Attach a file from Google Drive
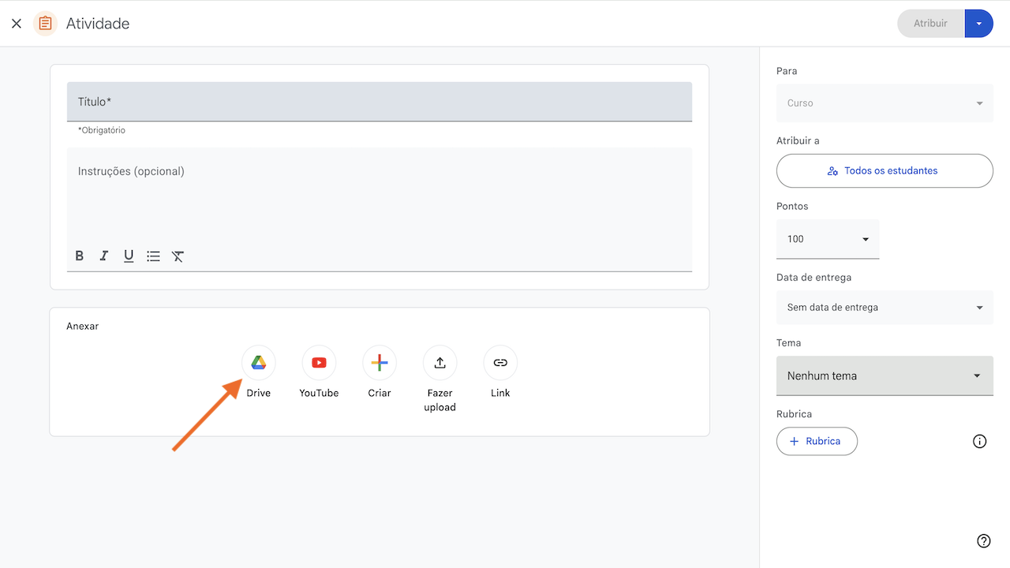 tap(259, 363)
